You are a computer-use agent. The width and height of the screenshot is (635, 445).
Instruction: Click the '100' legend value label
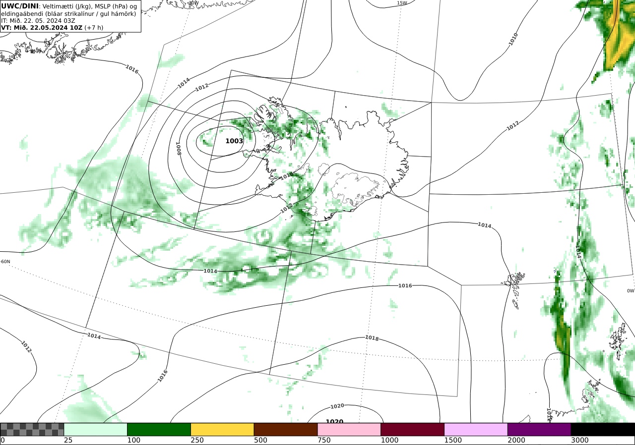133,440
